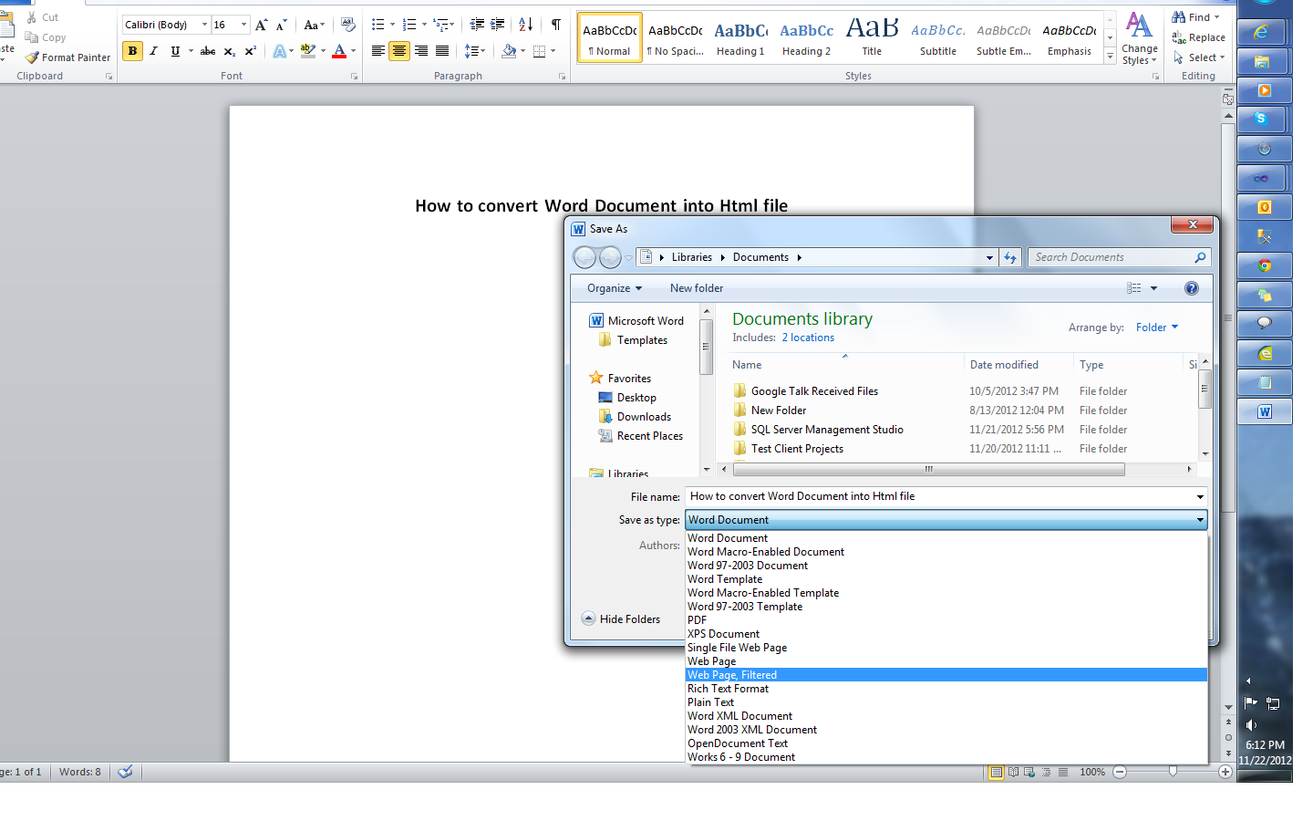Select the subscript icon
This screenshot has width=1313, height=821.
228,51
